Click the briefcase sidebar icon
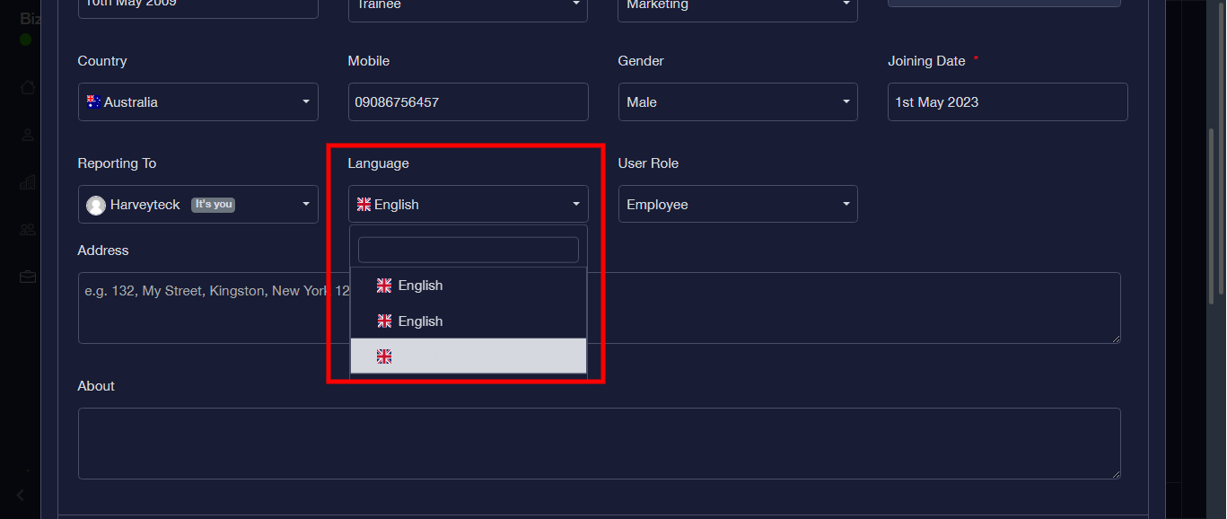This screenshot has height=519, width=1227. (28, 277)
